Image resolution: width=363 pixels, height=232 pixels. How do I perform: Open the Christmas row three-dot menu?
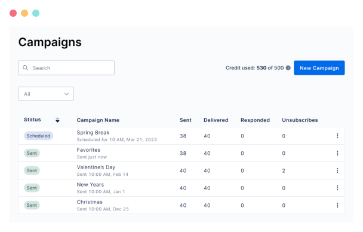click(x=337, y=205)
